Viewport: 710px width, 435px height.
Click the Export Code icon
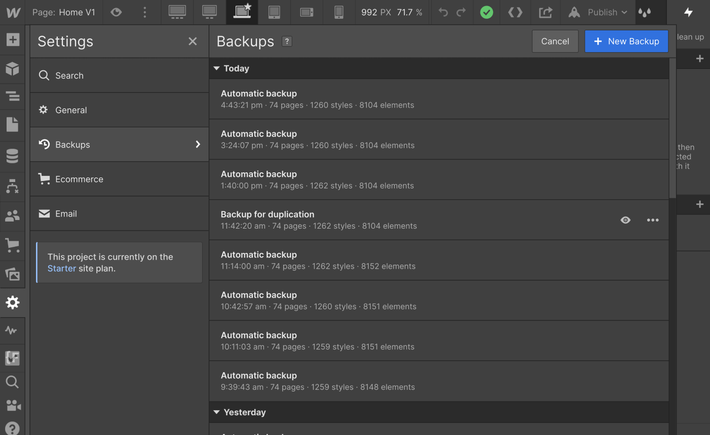545,12
